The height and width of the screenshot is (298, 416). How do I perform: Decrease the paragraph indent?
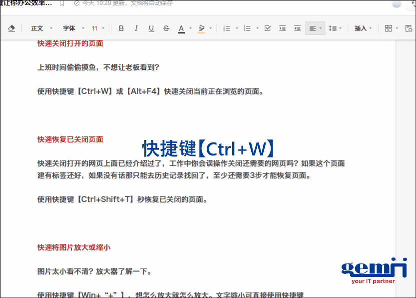tap(297, 28)
